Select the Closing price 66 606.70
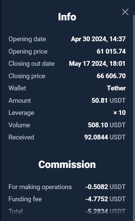This screenshot has width=135, height=221. (x=111, y=76)
